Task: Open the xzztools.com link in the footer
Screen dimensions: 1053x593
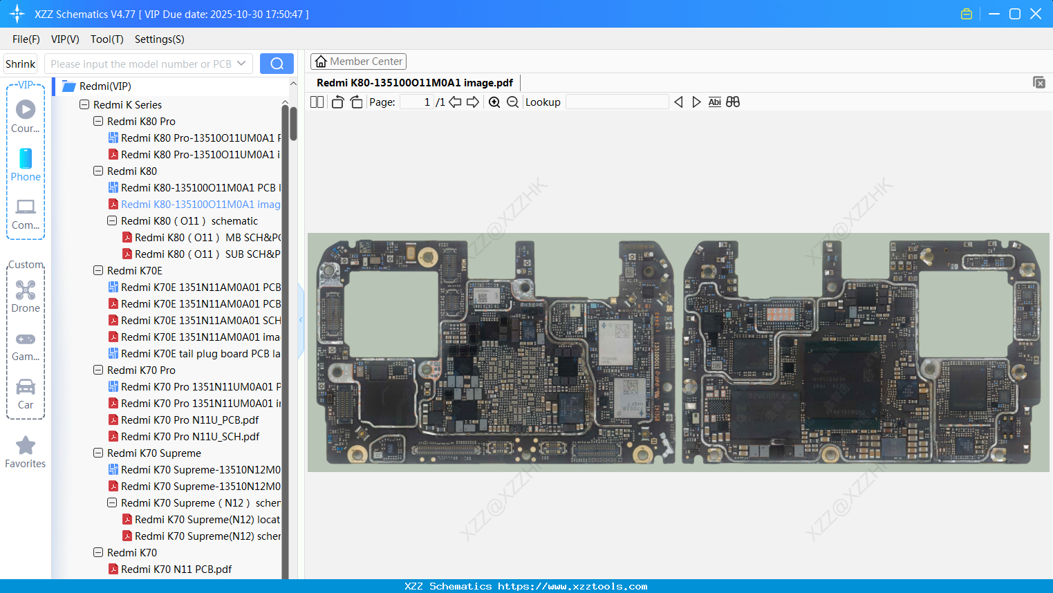Action: (572, 586)
